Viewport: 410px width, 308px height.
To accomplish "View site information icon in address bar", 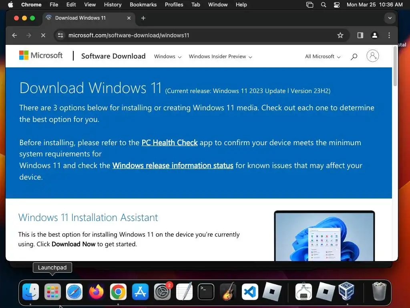I will [60, 35].
